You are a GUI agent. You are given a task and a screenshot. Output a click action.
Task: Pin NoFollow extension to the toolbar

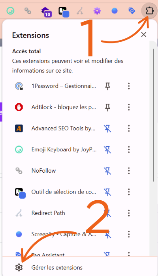(x=107, y=171)
